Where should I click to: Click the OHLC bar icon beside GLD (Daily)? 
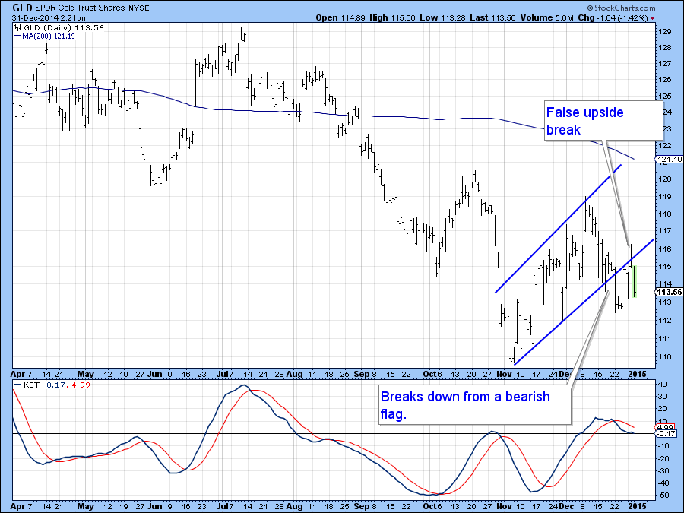tap(18, 28)
